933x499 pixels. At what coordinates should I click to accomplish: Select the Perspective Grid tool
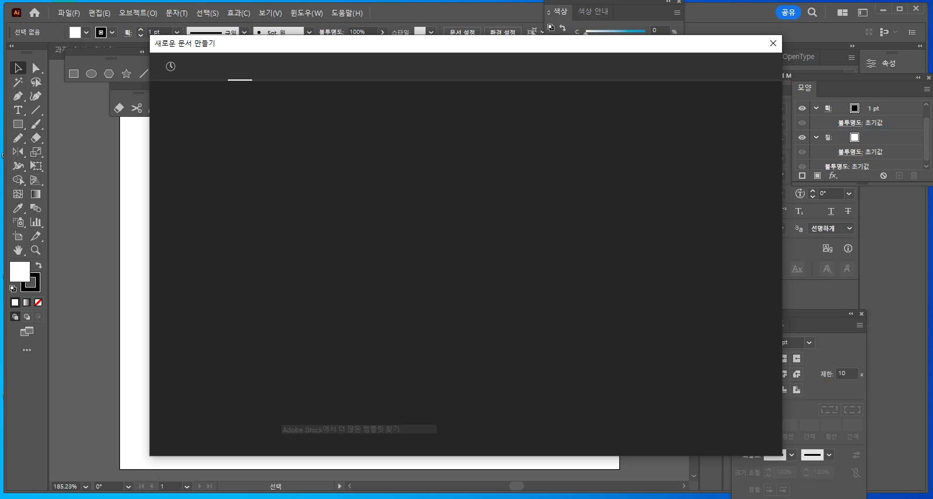(x=36, y=181)
